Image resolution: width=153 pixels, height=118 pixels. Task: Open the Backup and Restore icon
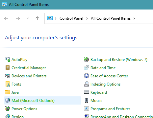[x=87, y=60]
